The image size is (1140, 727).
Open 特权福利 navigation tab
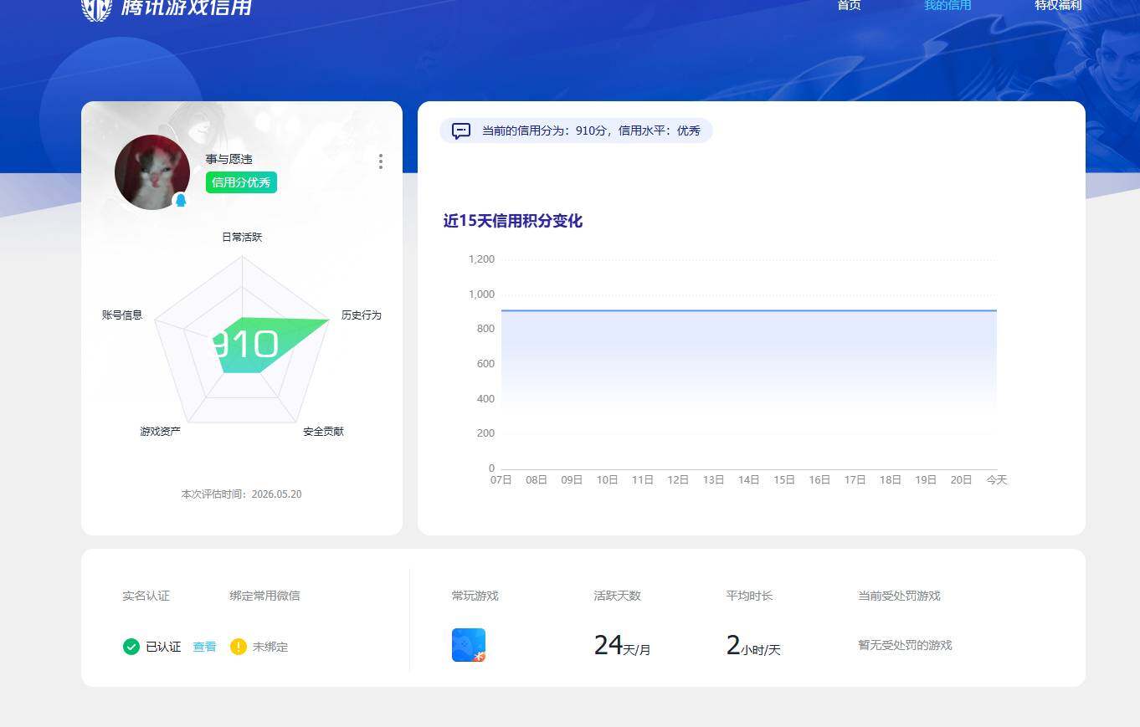[1058, 5]
